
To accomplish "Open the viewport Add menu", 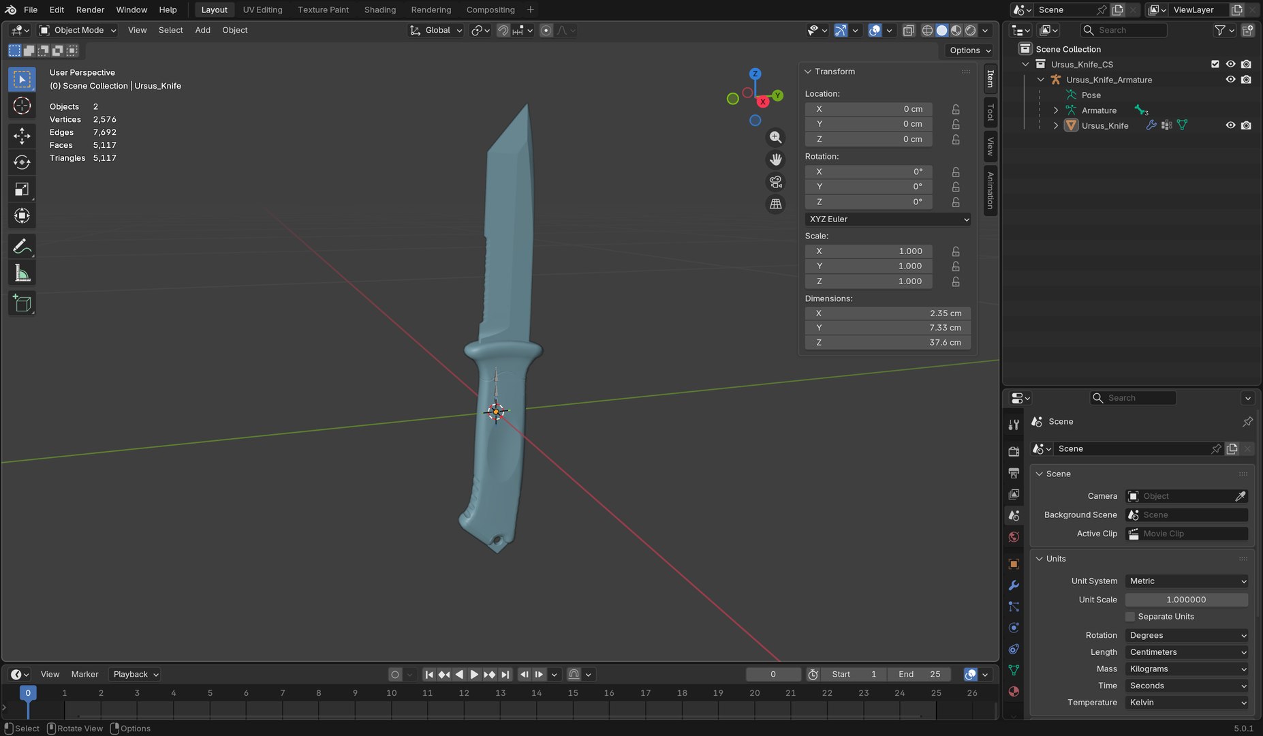I will point(202,30).
